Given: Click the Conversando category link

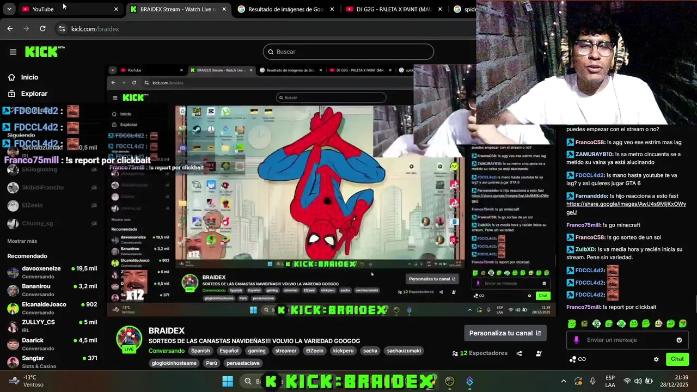Looking at the screenshot, I should tap(167, 351).
